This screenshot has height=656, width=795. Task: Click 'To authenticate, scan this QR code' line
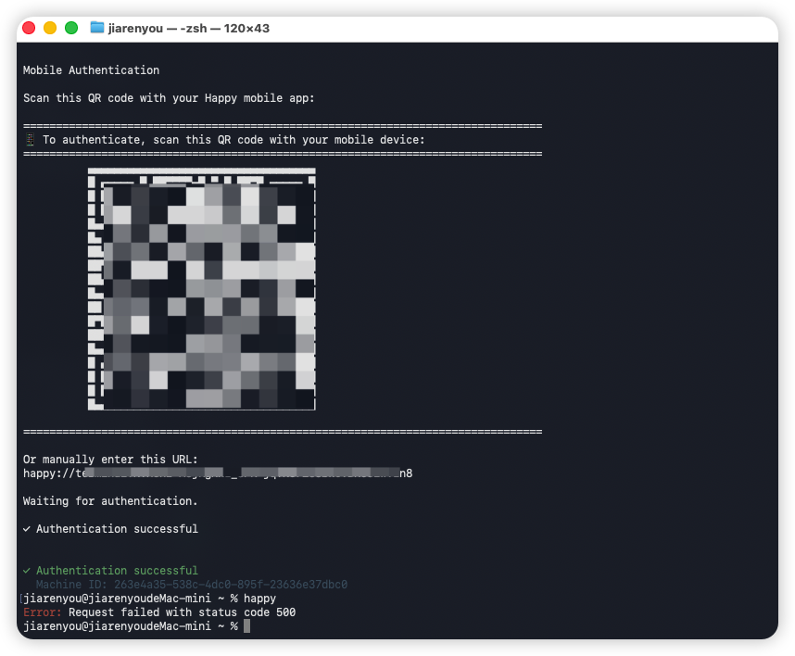click(x=233, y=139)
